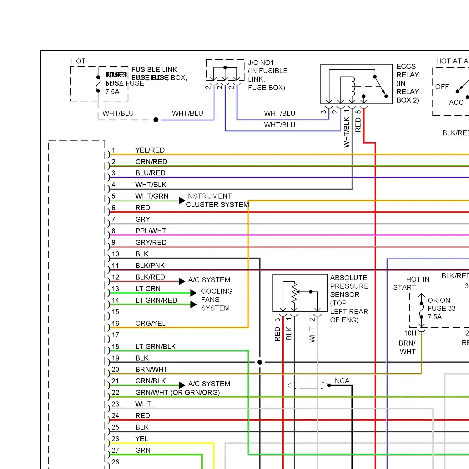This screenshot has height=469, width=469.
Task: Click the vertical RED label under pressure sensor
Action: coord(277,334)
